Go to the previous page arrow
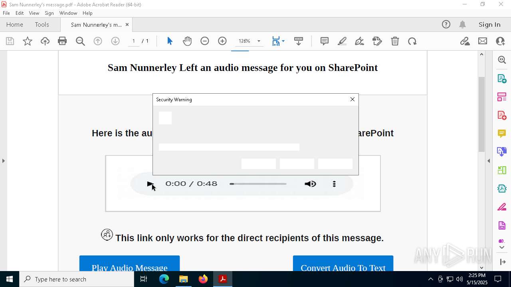 tap(98, 41)
